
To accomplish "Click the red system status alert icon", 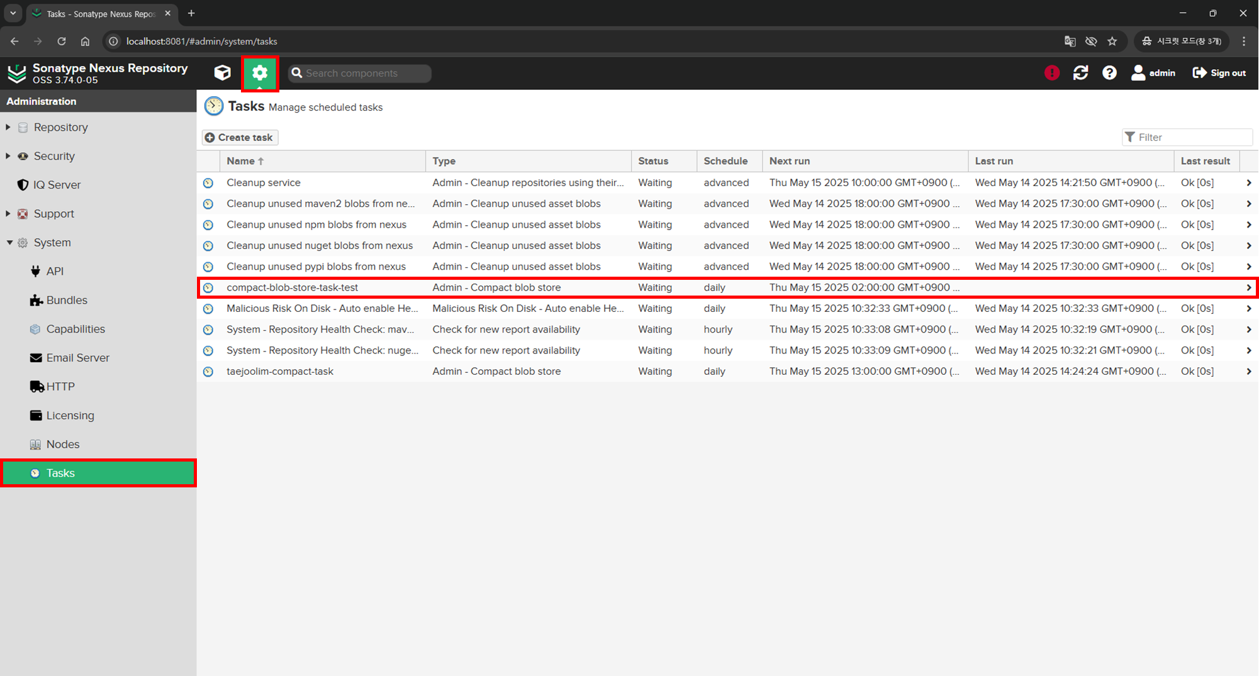I will click(1052, 73).
